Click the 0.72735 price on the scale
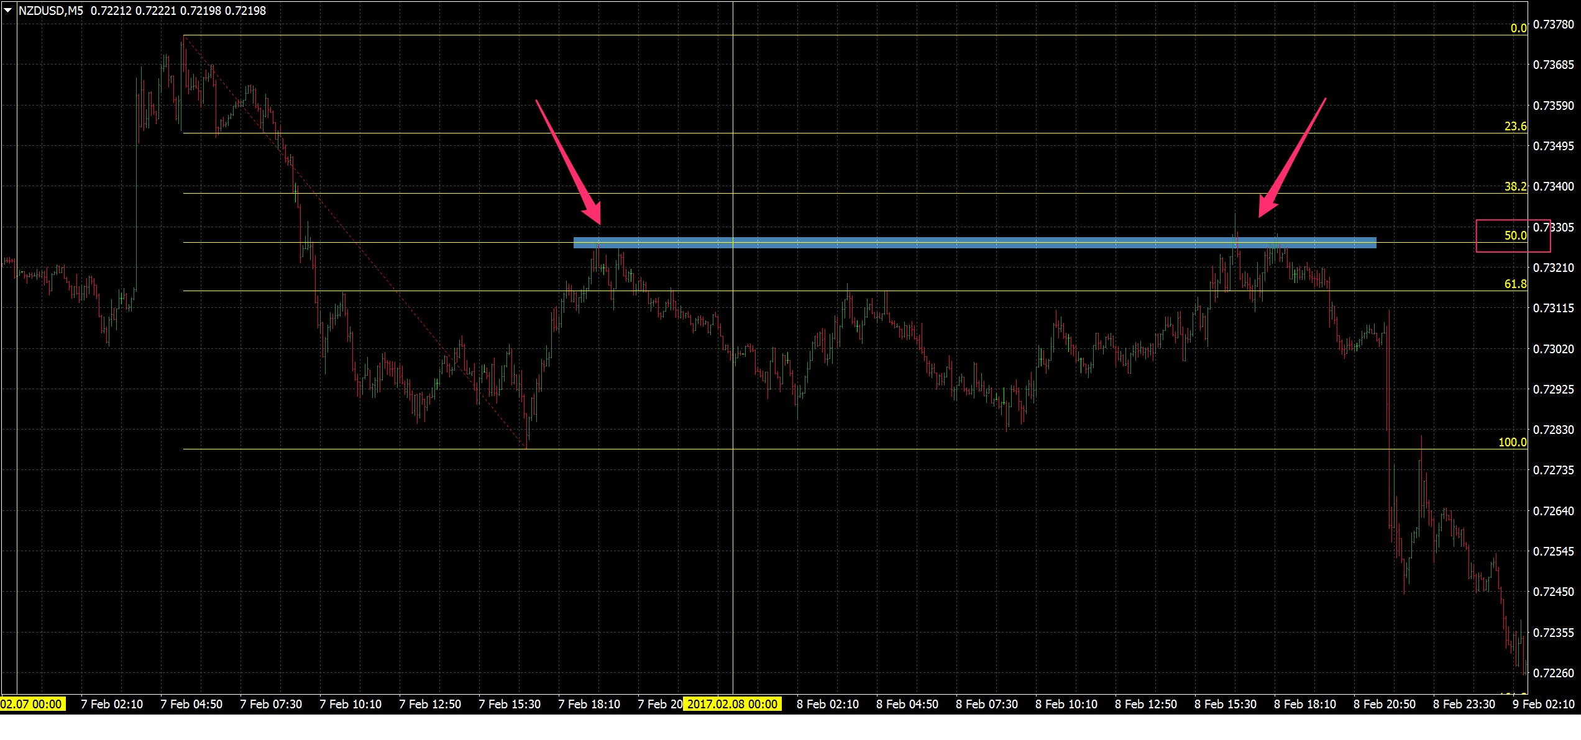Screen dimensions: 1581x740 pos(1554,470)
